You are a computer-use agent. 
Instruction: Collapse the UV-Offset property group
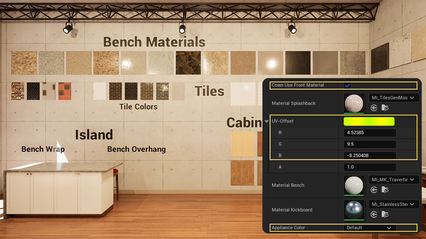(x=267, y=121)
